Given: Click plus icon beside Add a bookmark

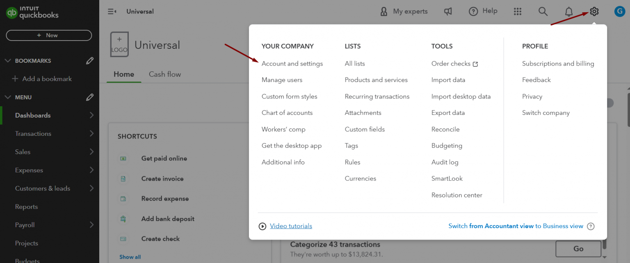Looking at the screenshot, I should pos(15,79).
